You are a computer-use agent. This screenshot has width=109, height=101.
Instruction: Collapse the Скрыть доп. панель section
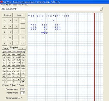click(14, 52)
